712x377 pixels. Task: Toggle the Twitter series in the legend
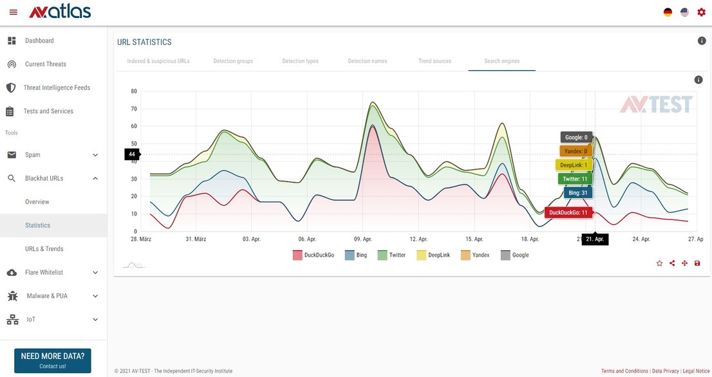click(391, 255)
